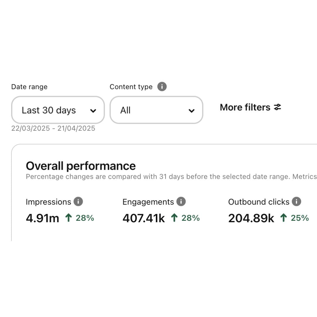The image size is (317, 317).
Task: Expand the Content type All dropdown
Action: (x=156, y=110)
